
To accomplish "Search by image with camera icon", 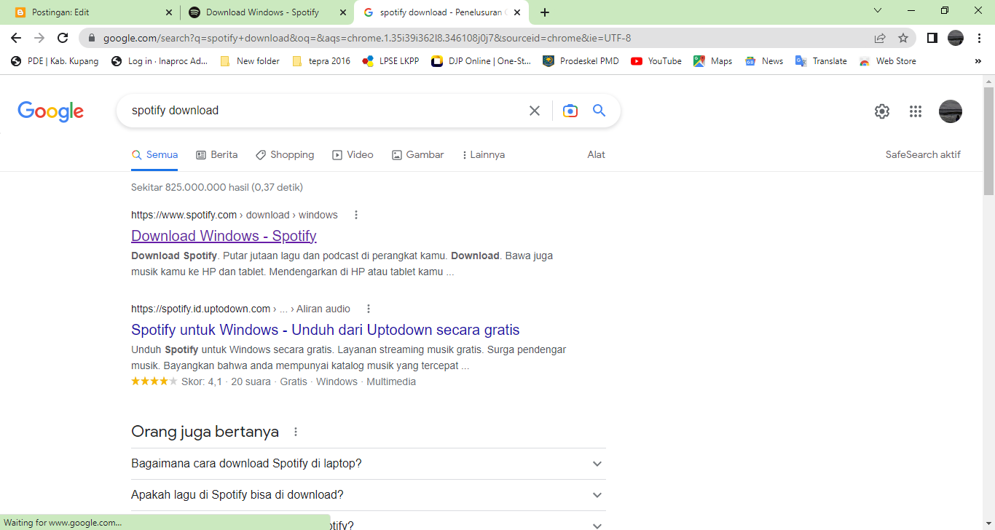I will 570,111.
